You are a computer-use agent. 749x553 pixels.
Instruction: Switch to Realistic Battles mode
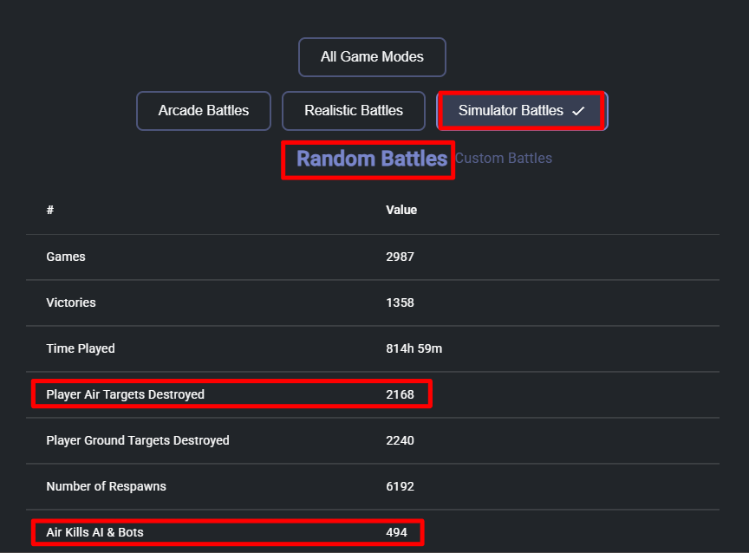353,111
